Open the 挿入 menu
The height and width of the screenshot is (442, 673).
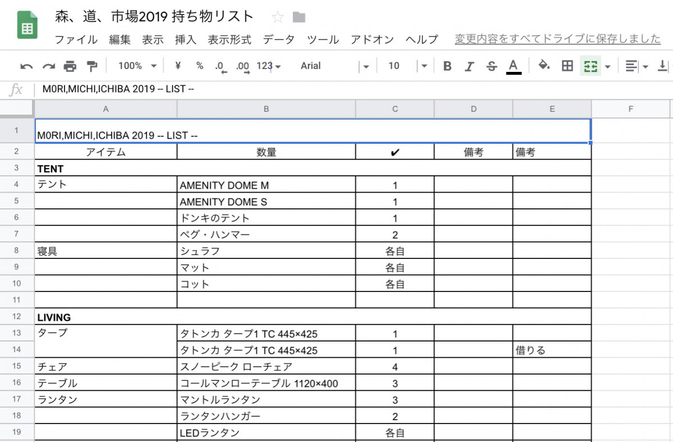point(186,39)
